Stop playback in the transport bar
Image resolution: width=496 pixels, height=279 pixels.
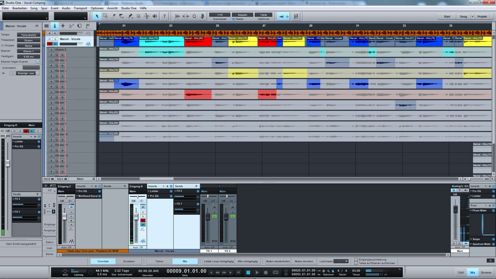click(248, 273)
